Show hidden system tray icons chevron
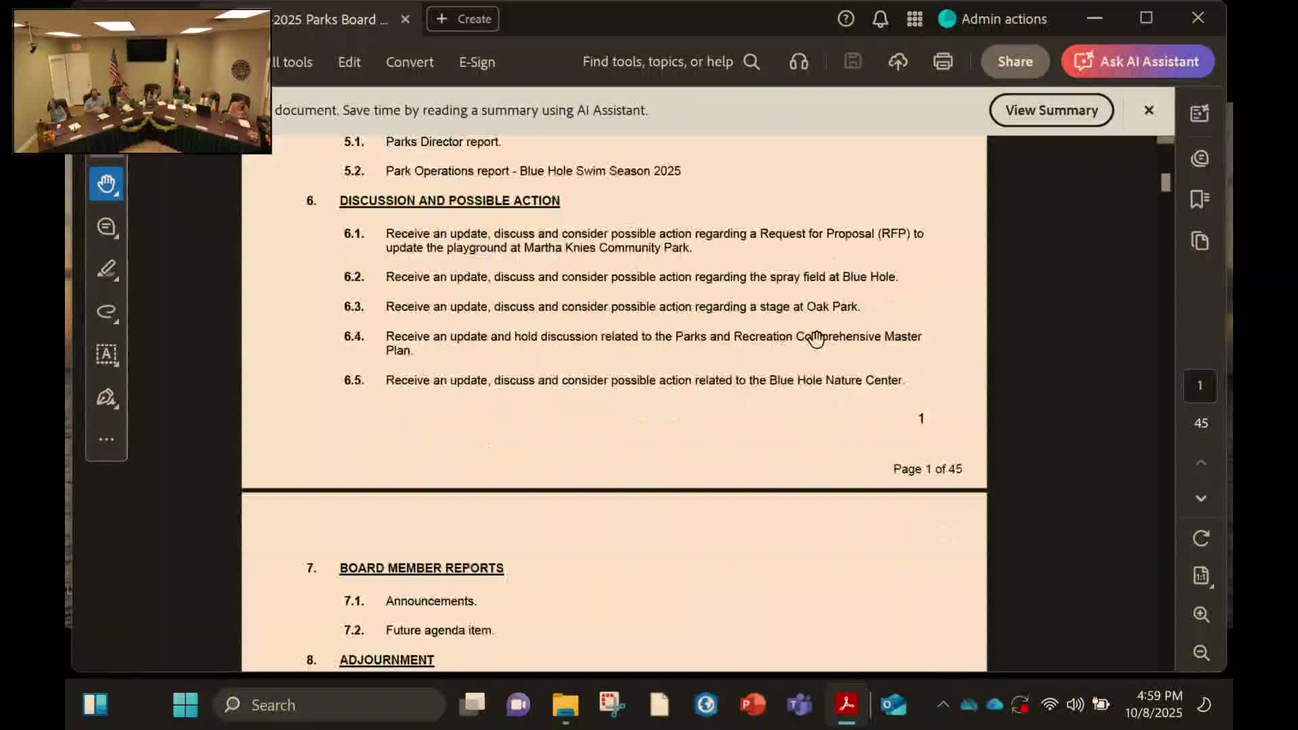The height and width of the screenshot is (730, 1298). tap(942, 705)
